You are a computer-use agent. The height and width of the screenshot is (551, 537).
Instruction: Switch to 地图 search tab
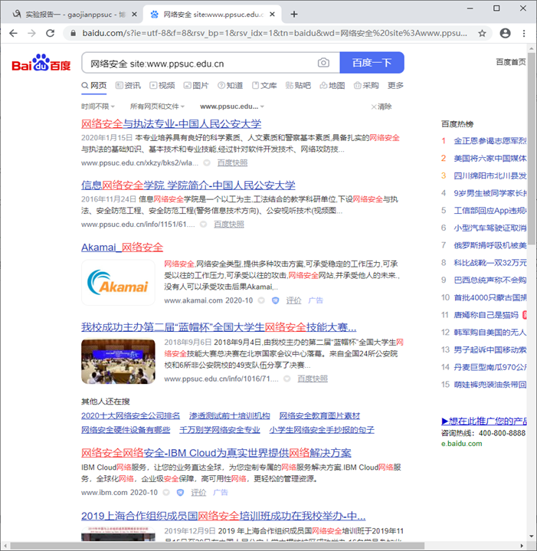pyautogui.click(x=332, y=85)
